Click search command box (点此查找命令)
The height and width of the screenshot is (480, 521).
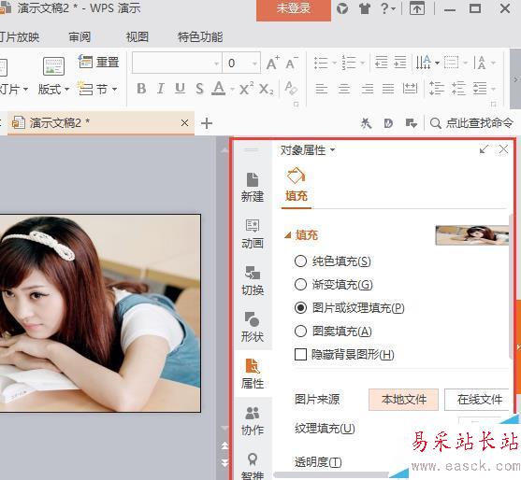(x=471, y=123)
